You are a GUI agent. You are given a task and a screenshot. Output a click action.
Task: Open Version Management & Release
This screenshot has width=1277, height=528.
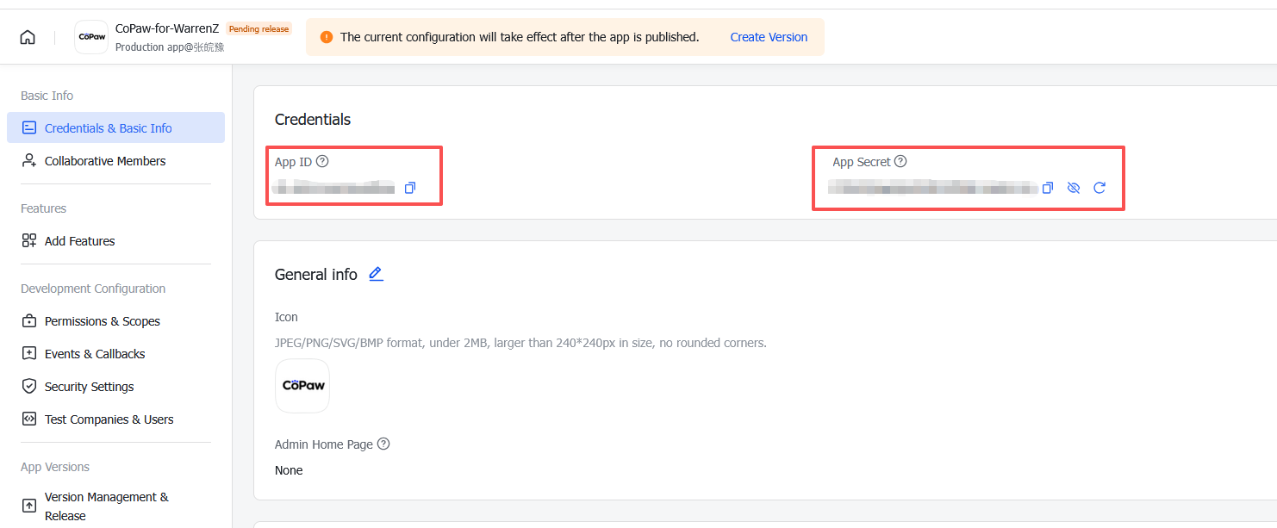[107, 506]
